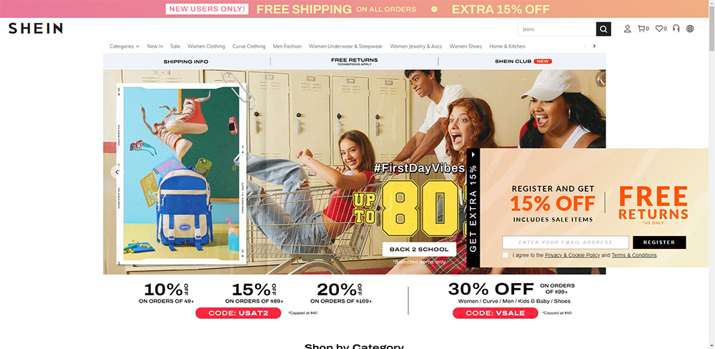
Task: Open the user account icon
Action: tap(627, 29)
